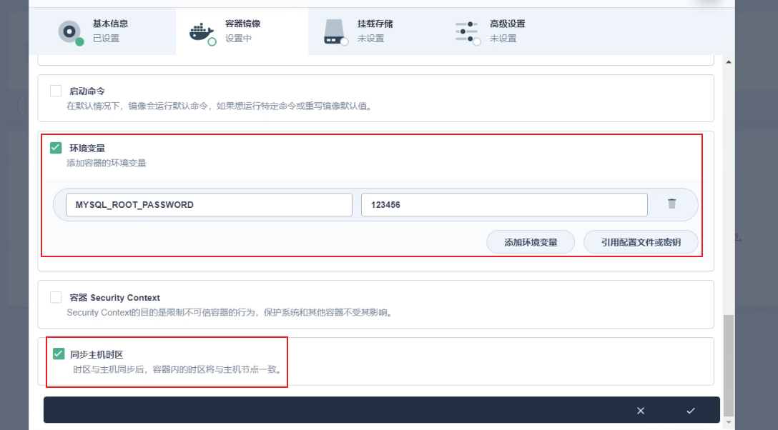Go to the 挂载存储 step tab
Screen dimensions: 778x430
click(374, 31)
